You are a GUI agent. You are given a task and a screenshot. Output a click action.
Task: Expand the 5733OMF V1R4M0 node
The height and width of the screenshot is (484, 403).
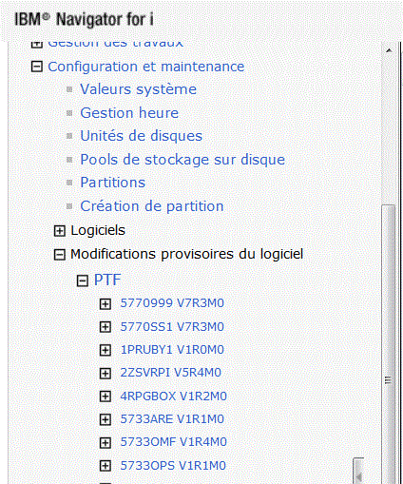coord(106,443)
